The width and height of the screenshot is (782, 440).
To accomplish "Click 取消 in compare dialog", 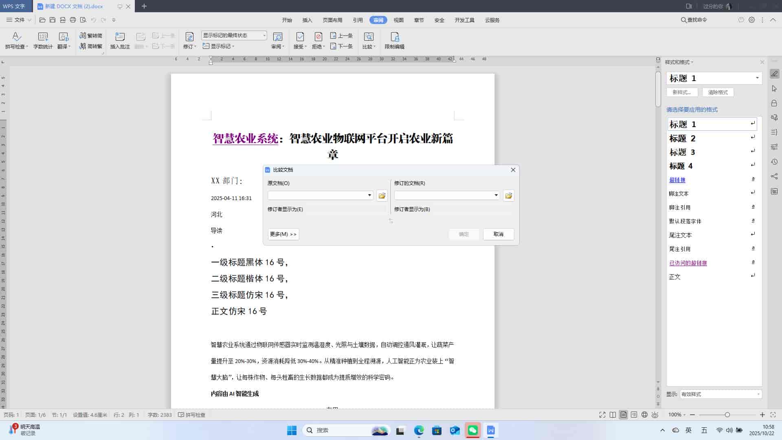I will click(499, 234).
